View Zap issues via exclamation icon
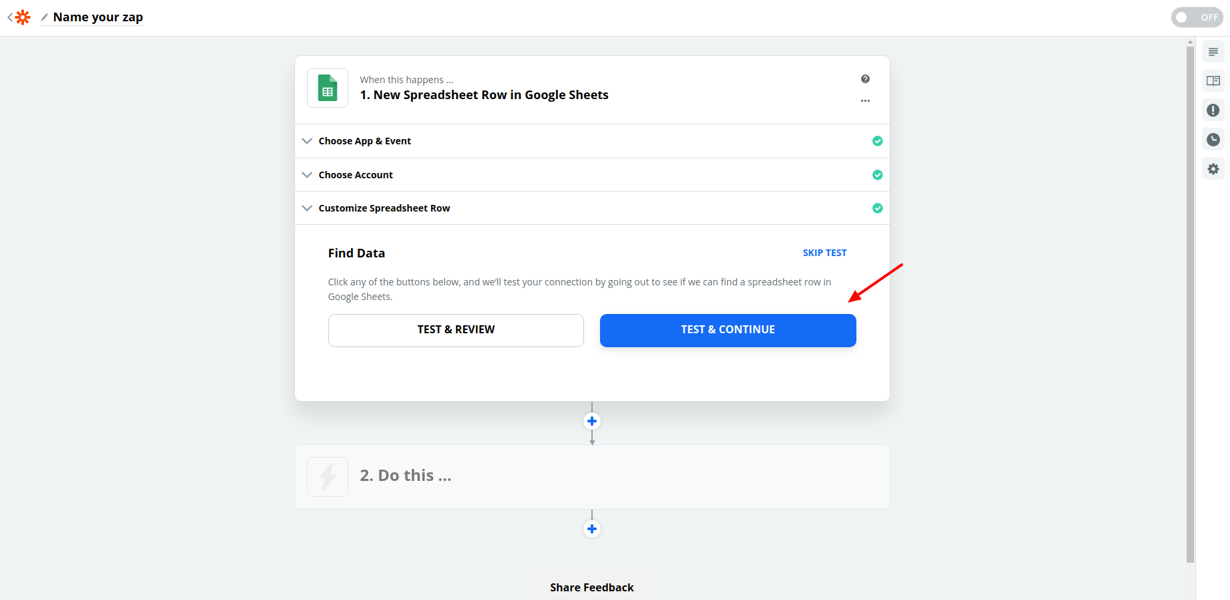The width and height of the screenshot is (1230, 600). point(1213,110)
